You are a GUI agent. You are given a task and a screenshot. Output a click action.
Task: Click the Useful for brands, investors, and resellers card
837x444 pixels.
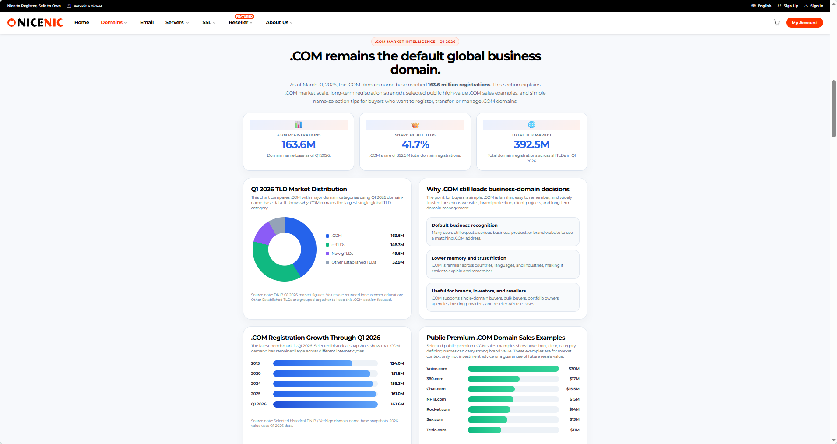coord(503,297)
